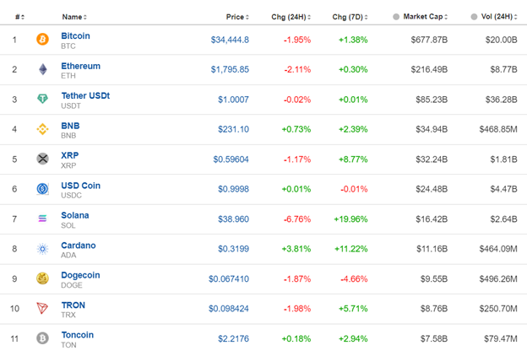Click the XRP coin logo
The height and width of the screenshot is (351, 527).
[x=42, y=159]
